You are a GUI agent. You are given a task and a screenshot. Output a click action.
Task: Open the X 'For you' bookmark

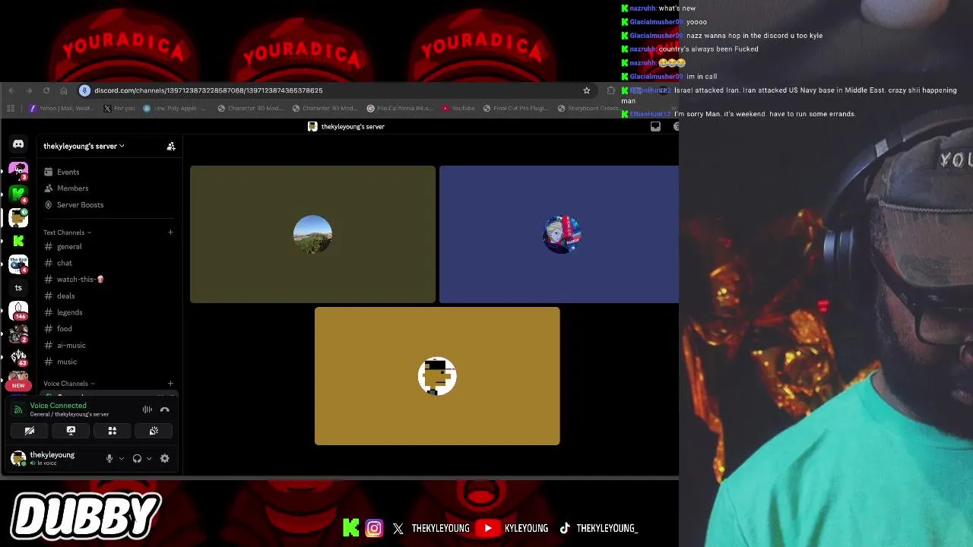119,109
